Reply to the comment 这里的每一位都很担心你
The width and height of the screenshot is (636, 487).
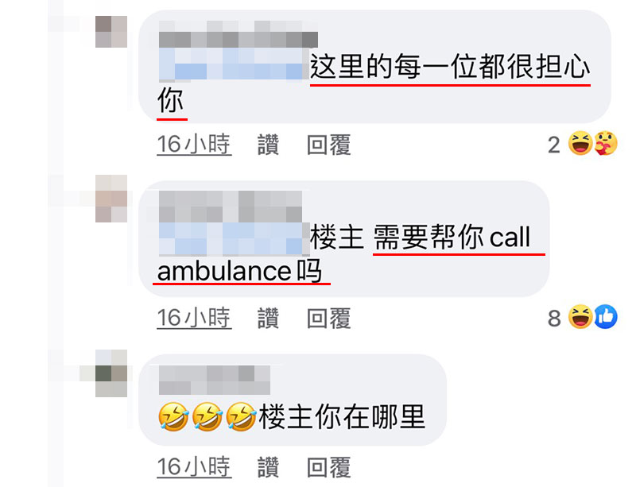tap(328, 145)
